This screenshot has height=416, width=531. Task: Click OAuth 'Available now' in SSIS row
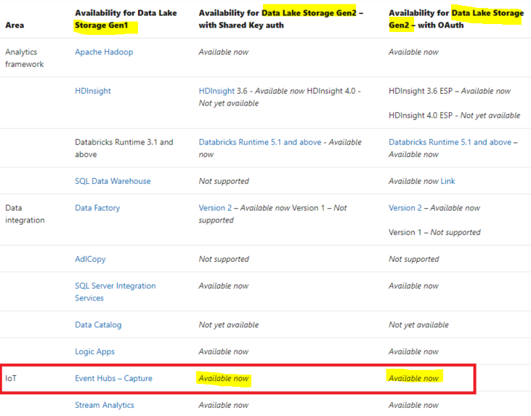coord(413,286)
